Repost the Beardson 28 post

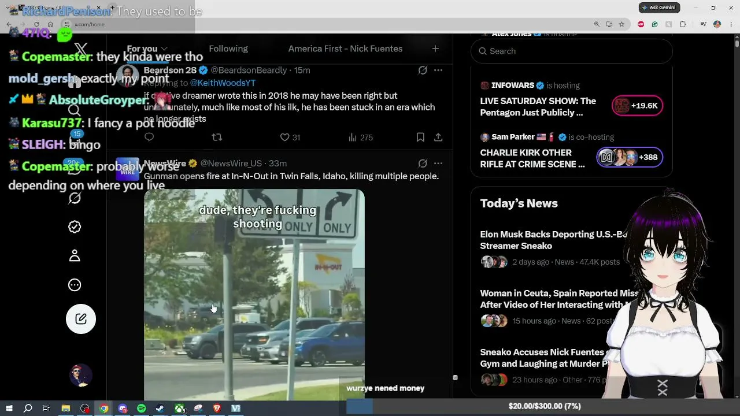(217, 137)
